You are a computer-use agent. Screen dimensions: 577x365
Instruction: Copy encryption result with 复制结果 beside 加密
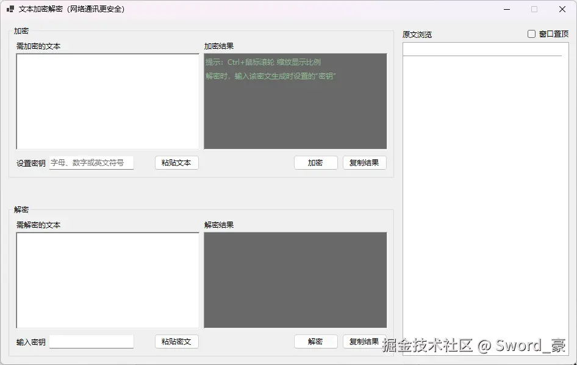point(365,163)
